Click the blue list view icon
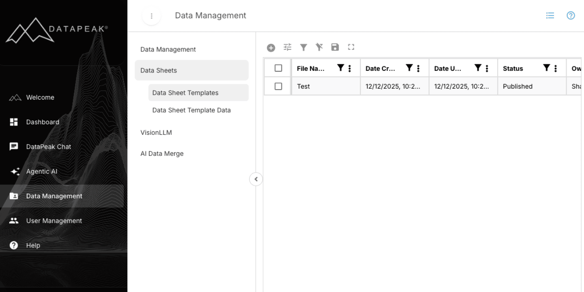This screenshot has height=292, width=584. [550, 15]
